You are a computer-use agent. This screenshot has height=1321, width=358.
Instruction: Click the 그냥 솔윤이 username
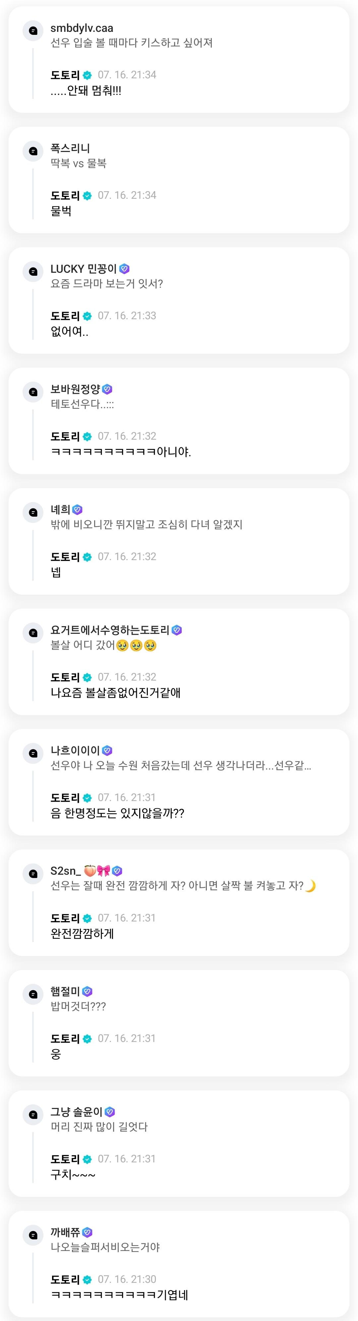(x=76, y=1112)
